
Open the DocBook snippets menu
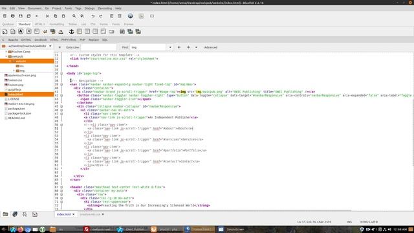point(41,40)
